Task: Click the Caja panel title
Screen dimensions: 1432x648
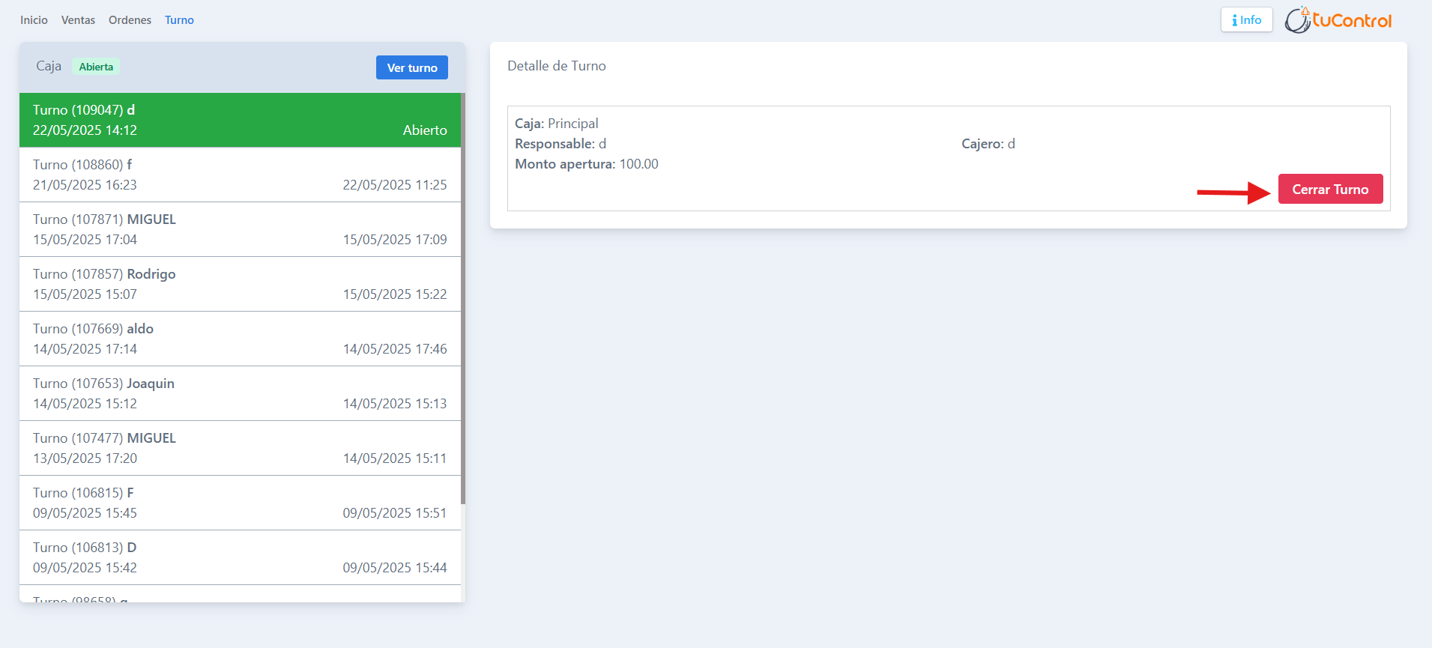Action: click(49, 66)
